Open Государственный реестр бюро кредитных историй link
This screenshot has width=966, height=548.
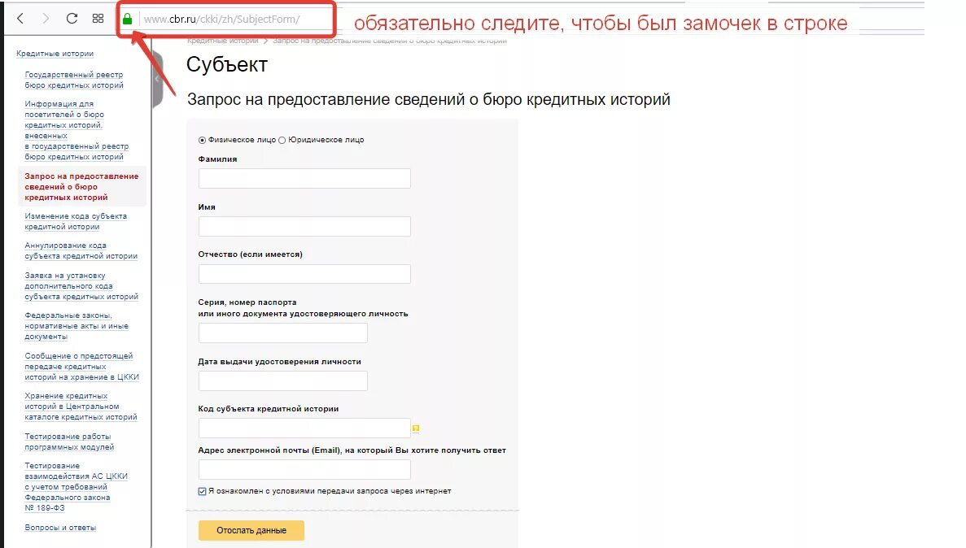[74, 80]
